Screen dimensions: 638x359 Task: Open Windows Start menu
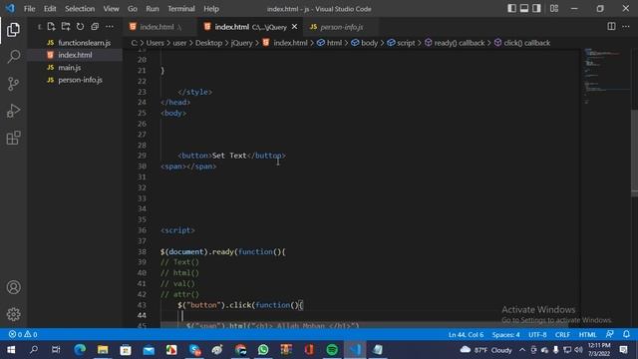coord(11,350)
